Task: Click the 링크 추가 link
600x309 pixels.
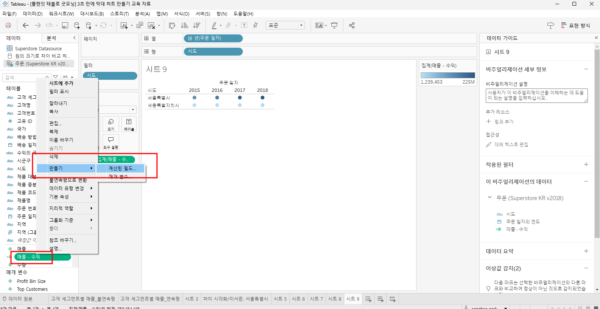Action: (x=504, y=122)
